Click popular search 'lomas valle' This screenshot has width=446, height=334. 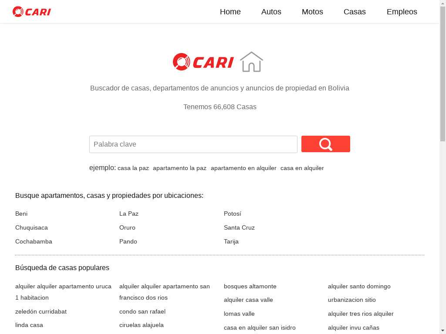coord(239,314)
